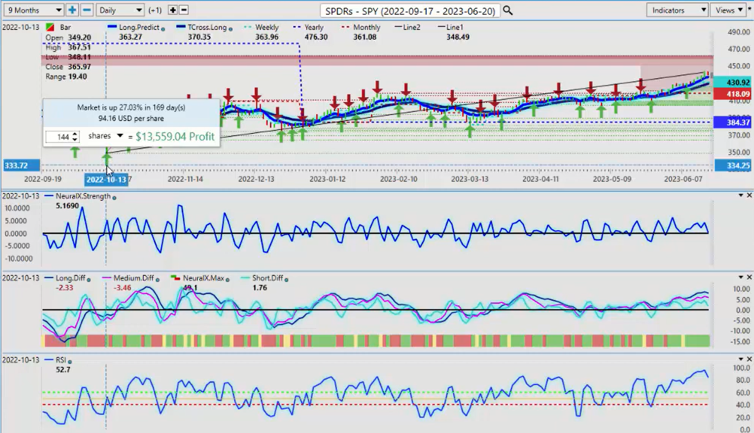Click the blue 334.25 right axis price label

[733, 166]
